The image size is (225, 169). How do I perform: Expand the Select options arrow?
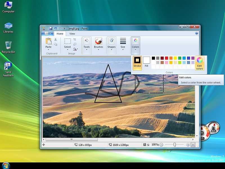(x=67, y=50)
